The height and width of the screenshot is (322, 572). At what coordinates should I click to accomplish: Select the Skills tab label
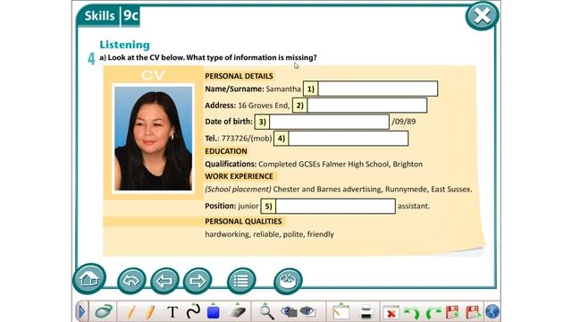[x=99, y=16]
